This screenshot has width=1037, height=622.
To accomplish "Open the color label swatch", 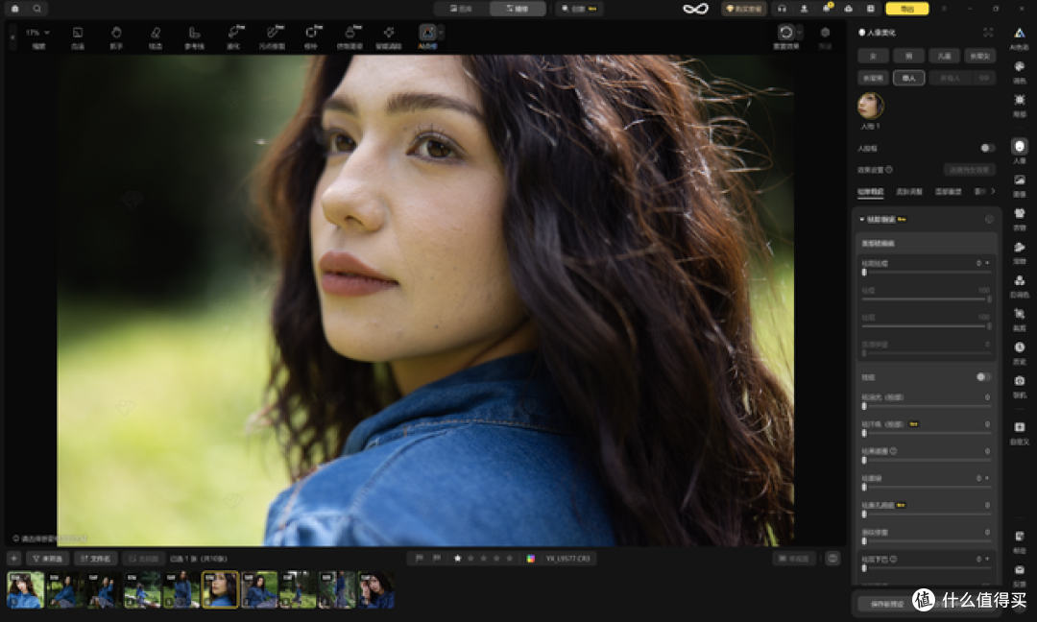I will click(x=530, y=559).
